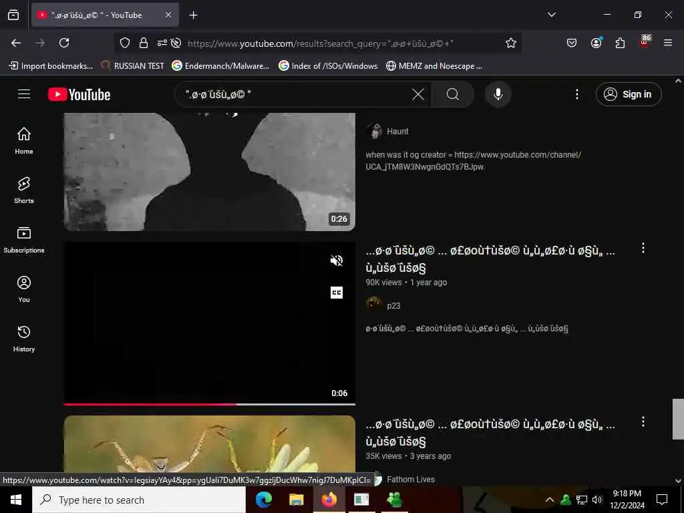Show site security lock info
The width and height of the screenshot is (684, 513).
pyautogui.click(x=143, y=43)
